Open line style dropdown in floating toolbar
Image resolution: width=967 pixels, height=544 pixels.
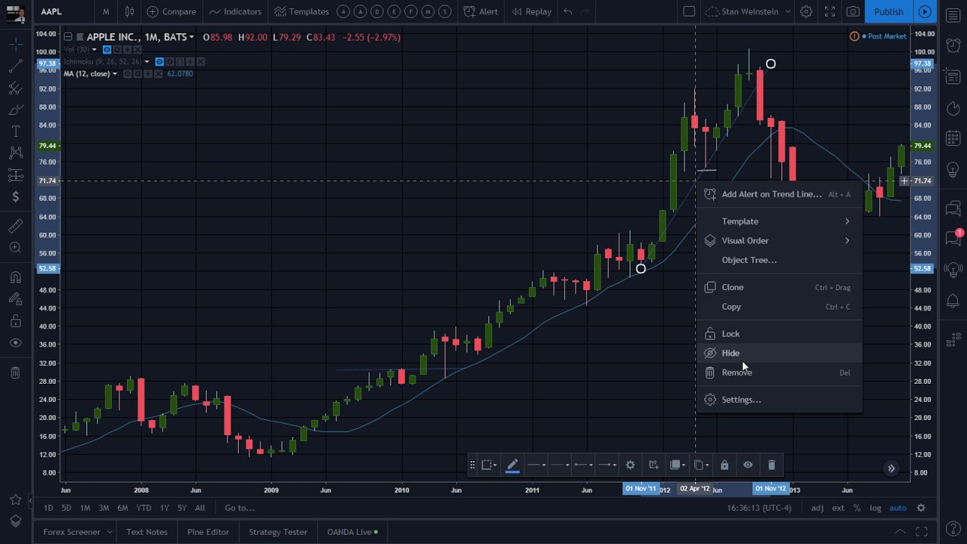click(x=560, y=465)
